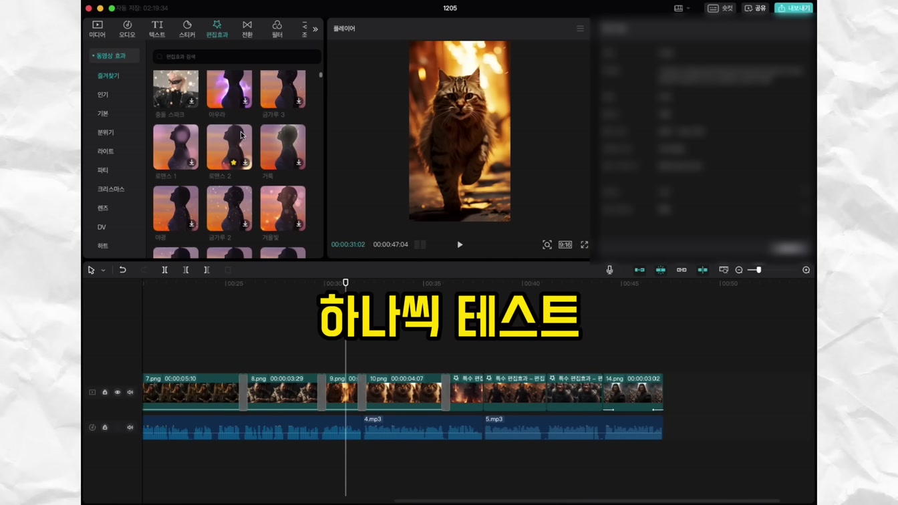Screen dimensions: 898x505
Task: Select the 5.mp3 audio clip
Action: pyautogui.click(x=573, y=428)
